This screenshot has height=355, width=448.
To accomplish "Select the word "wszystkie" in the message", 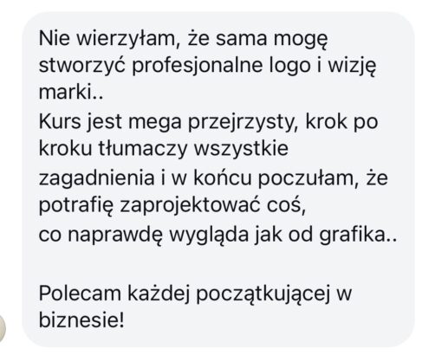I will tap(241, 150).
